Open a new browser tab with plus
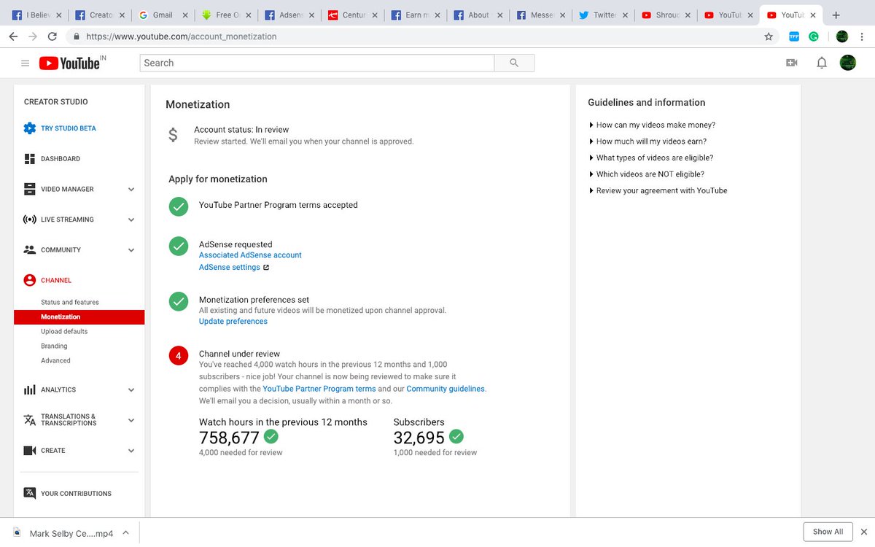This screenshot has height=547, width=875. point(836,15)
